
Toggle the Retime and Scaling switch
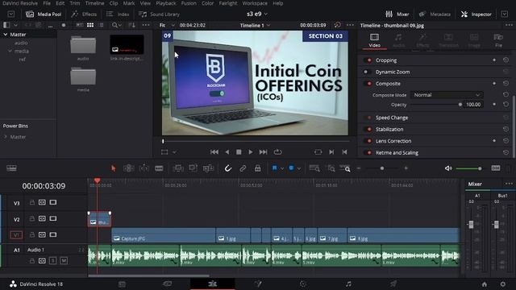coord(368,152)
